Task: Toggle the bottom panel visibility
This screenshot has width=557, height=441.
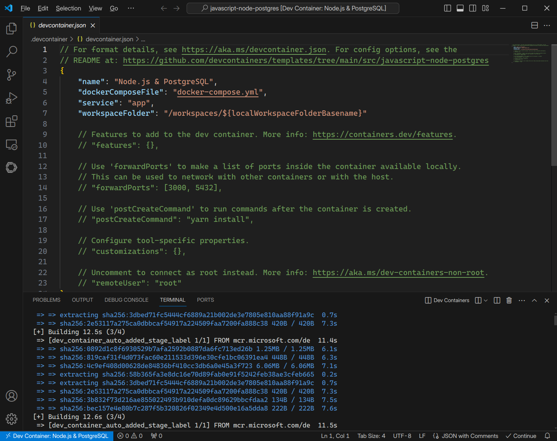Action: (x=460, y=8)
